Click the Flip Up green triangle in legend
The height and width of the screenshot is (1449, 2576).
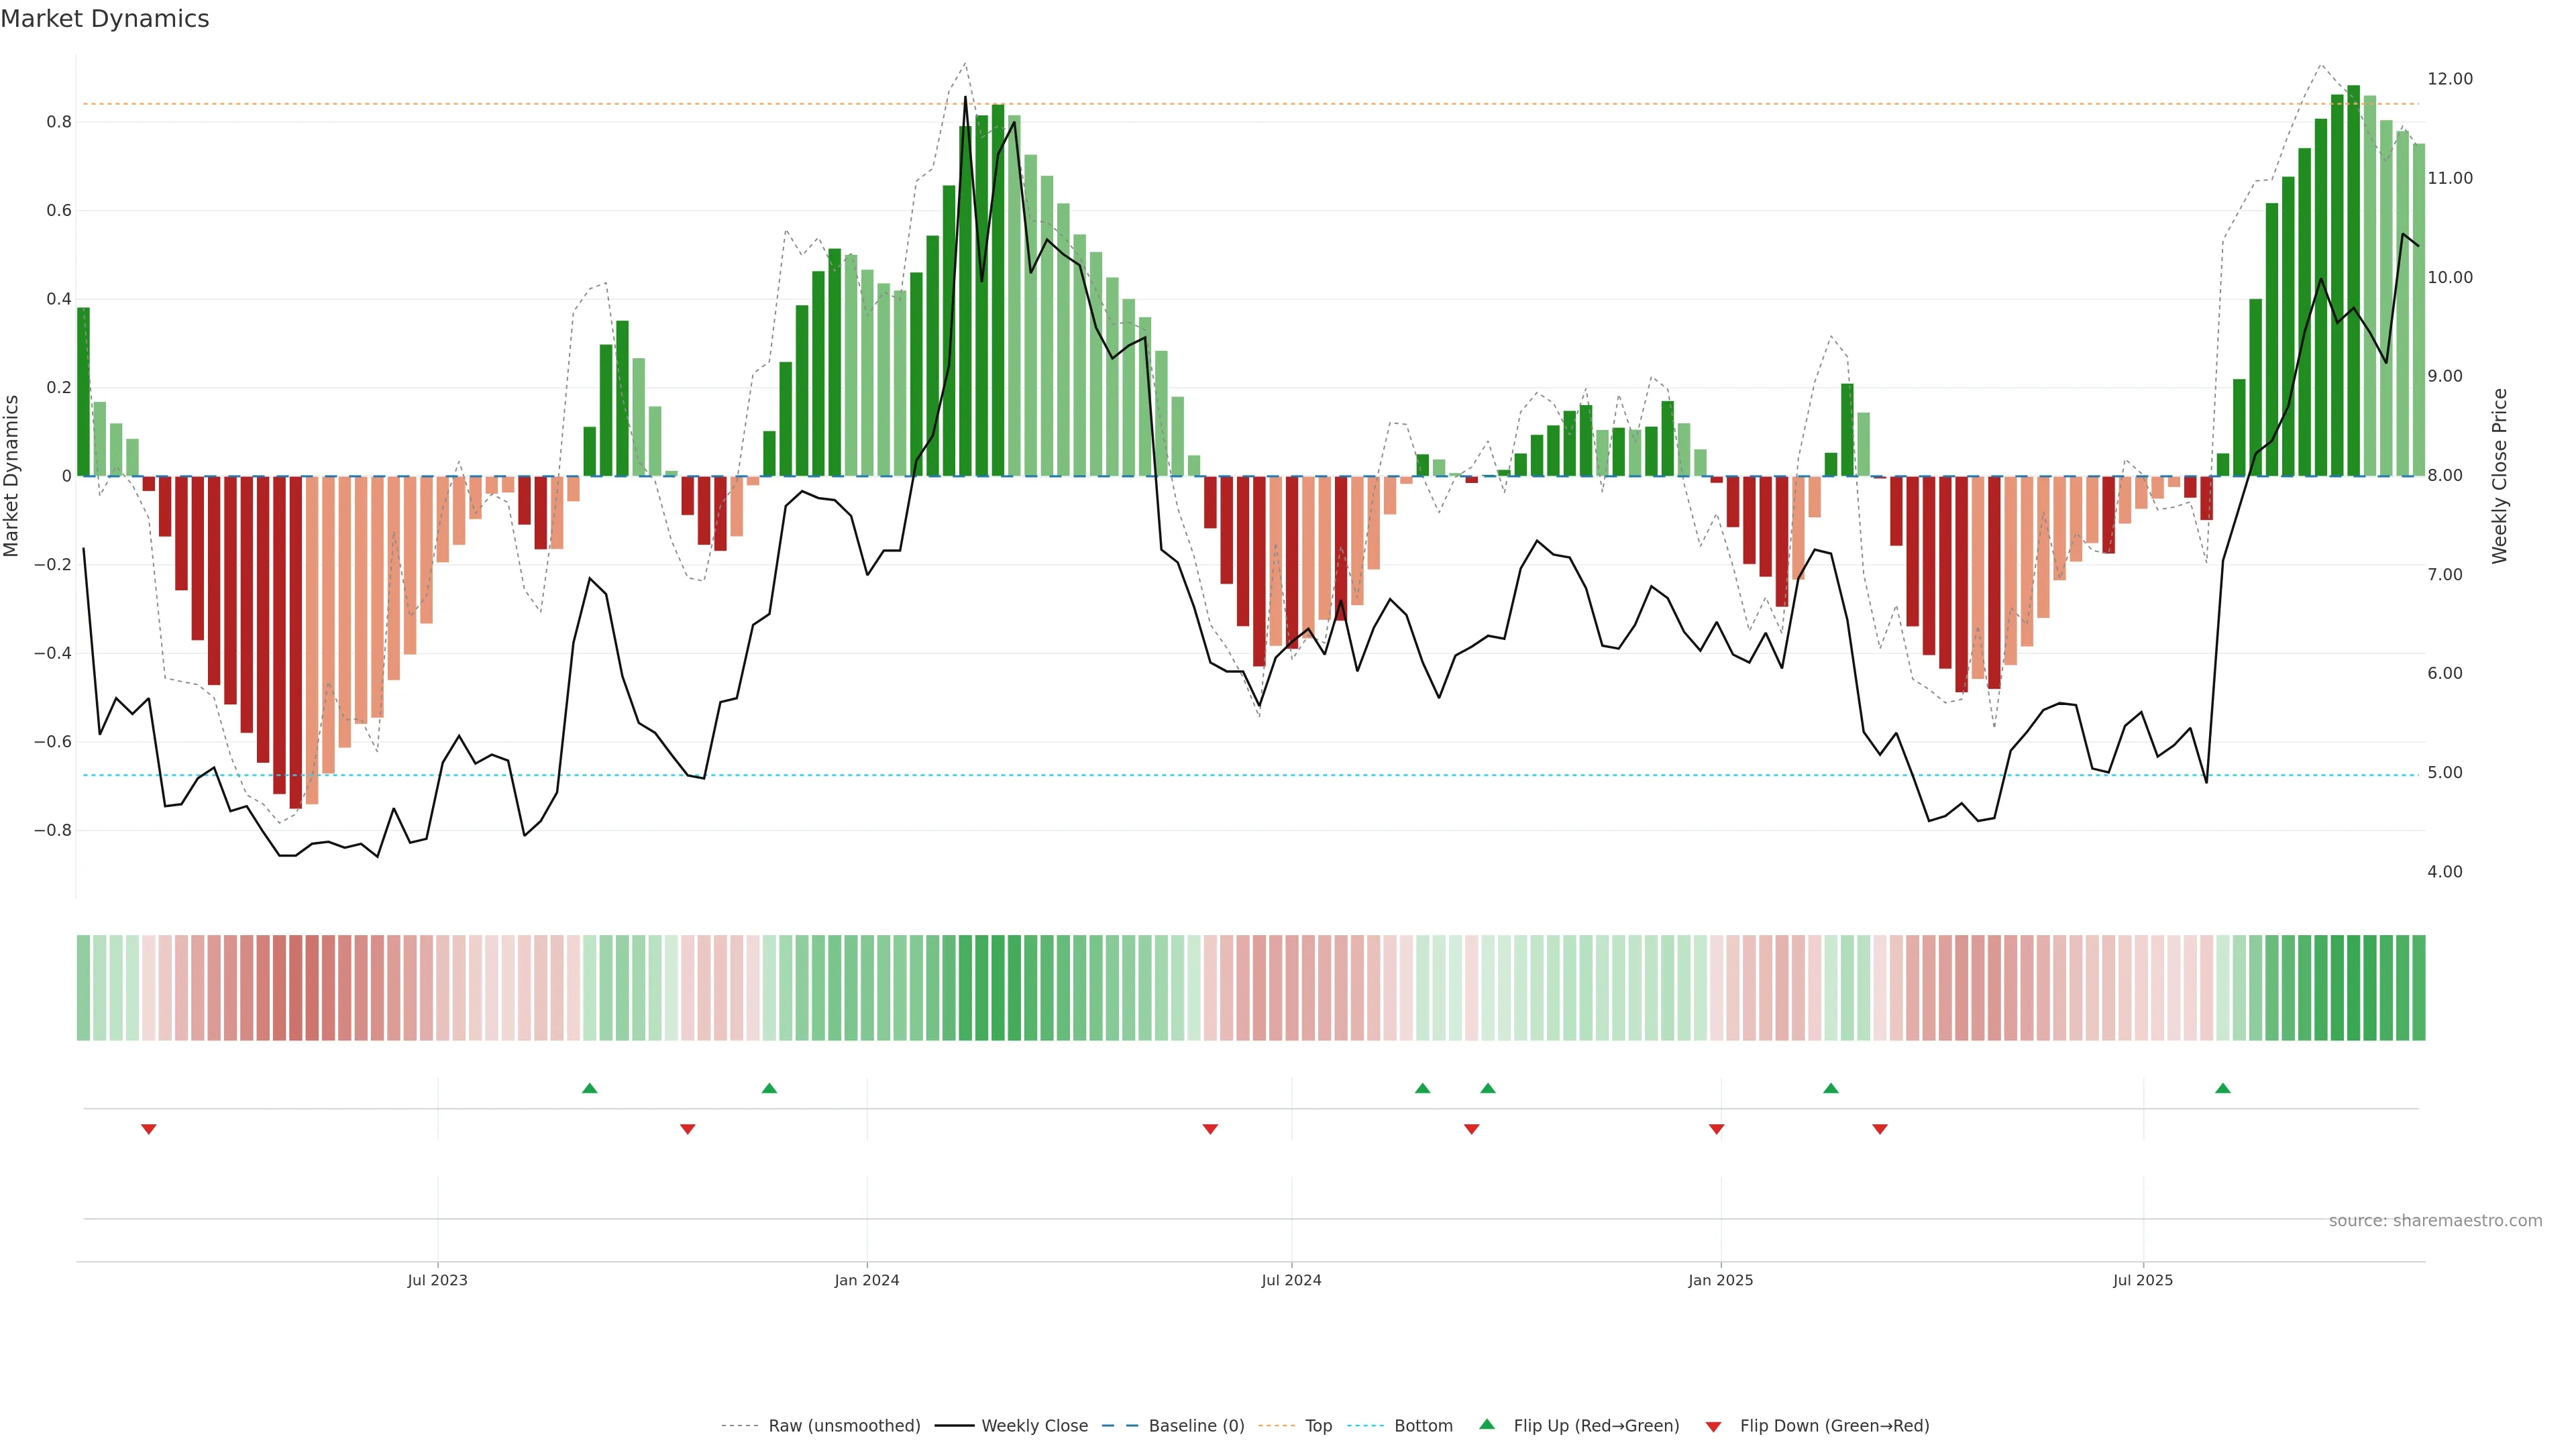point(1487,1424)
